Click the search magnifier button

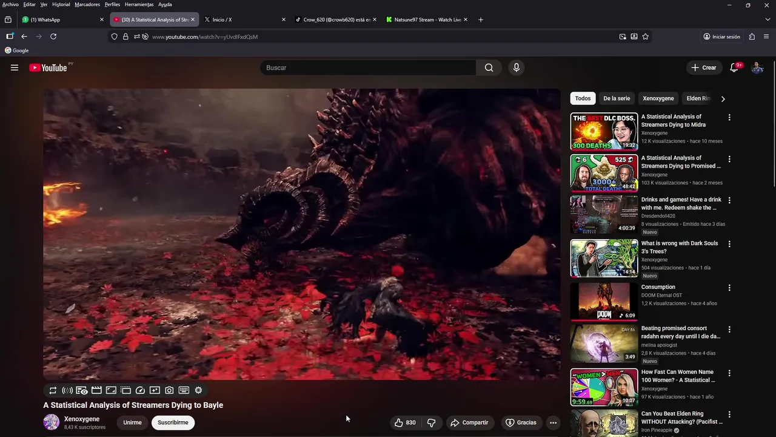[489, 67]
